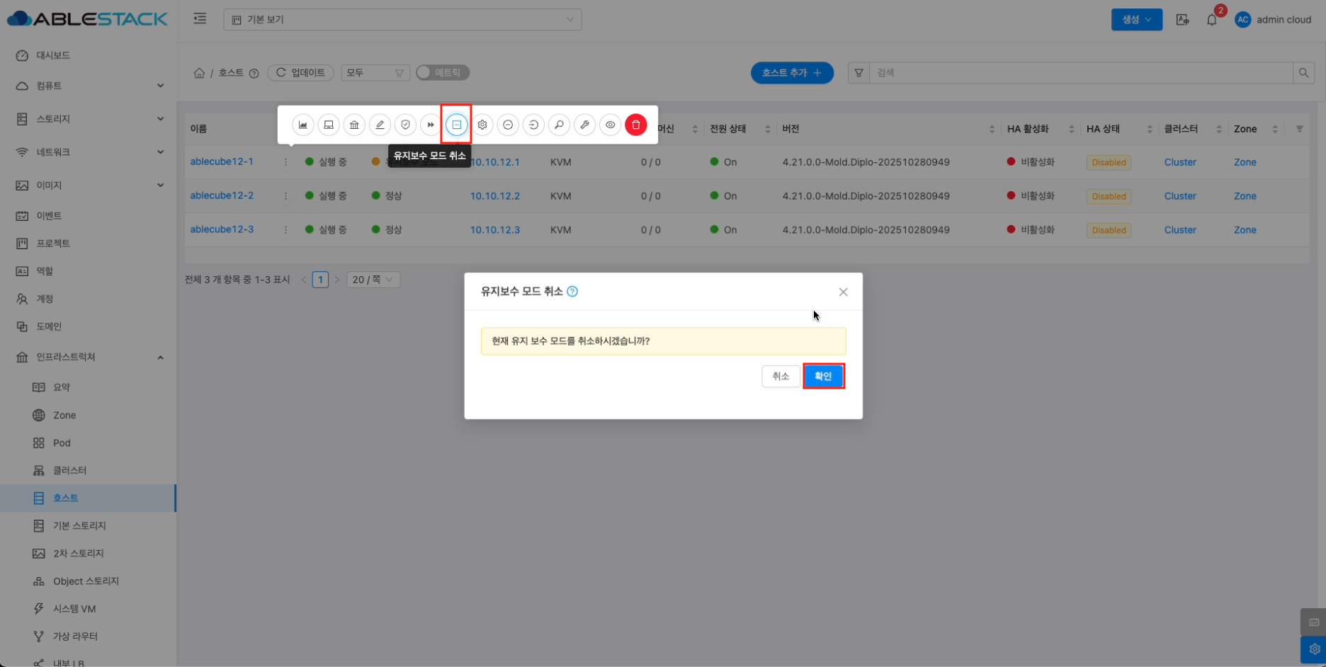Open the 기본 보기 view dropdown
The width and height of the screenshot is (1326, 667).
point(402,20)
